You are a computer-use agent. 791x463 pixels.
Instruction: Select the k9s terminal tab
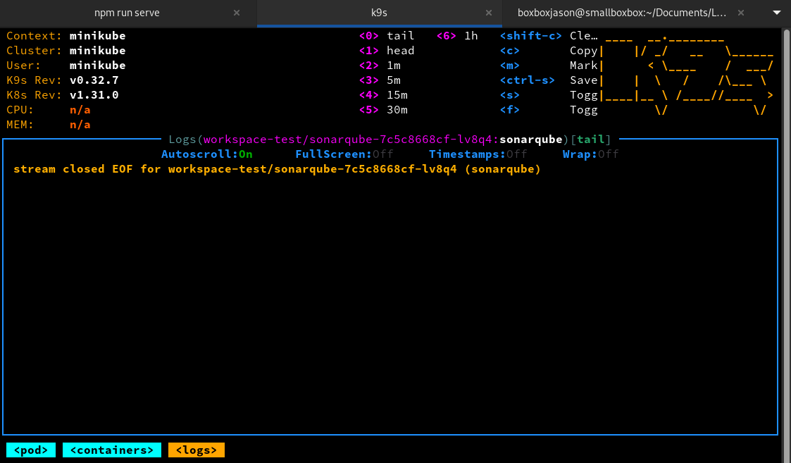pos(379,13)
